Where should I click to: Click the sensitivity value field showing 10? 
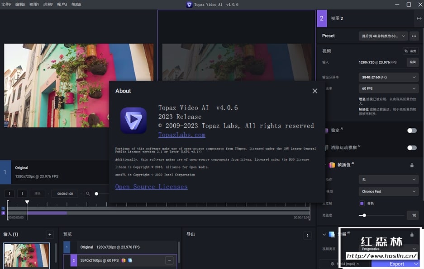click(x=413, y=215)
